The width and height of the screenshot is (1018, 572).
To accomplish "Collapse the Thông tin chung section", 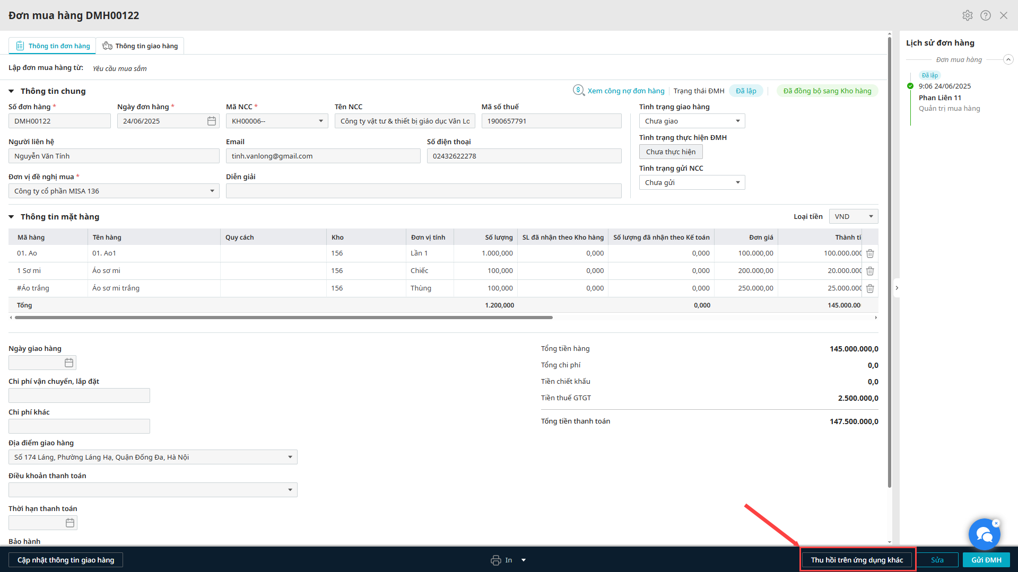I will [11, 91].
